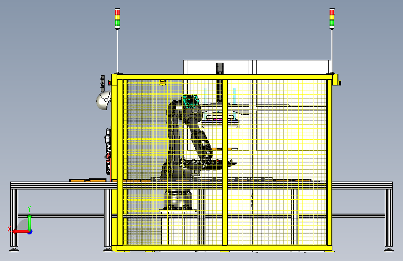Select the yellow center post of fence
Viewport: 403px width, 261px height.
tap(225, 163)
